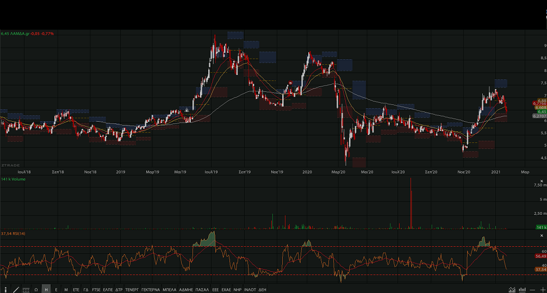This screenshot has height=293, width=547.
Task: Click the info icon in bottom toolbar
Action: (x=5, y=290)
